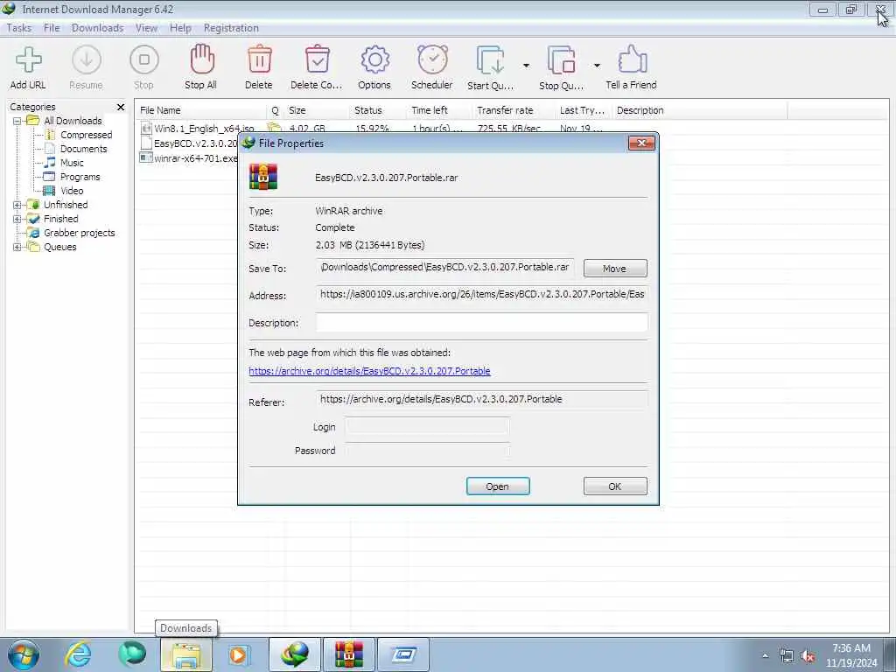
Task: Expand the Finished tree node
Action: coord(17,219)
